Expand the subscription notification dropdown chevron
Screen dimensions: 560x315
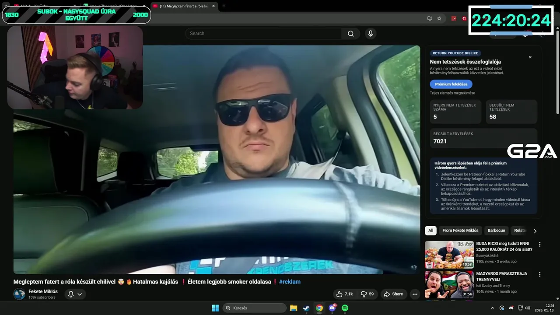pyautogui.click(x=80, y=294)
